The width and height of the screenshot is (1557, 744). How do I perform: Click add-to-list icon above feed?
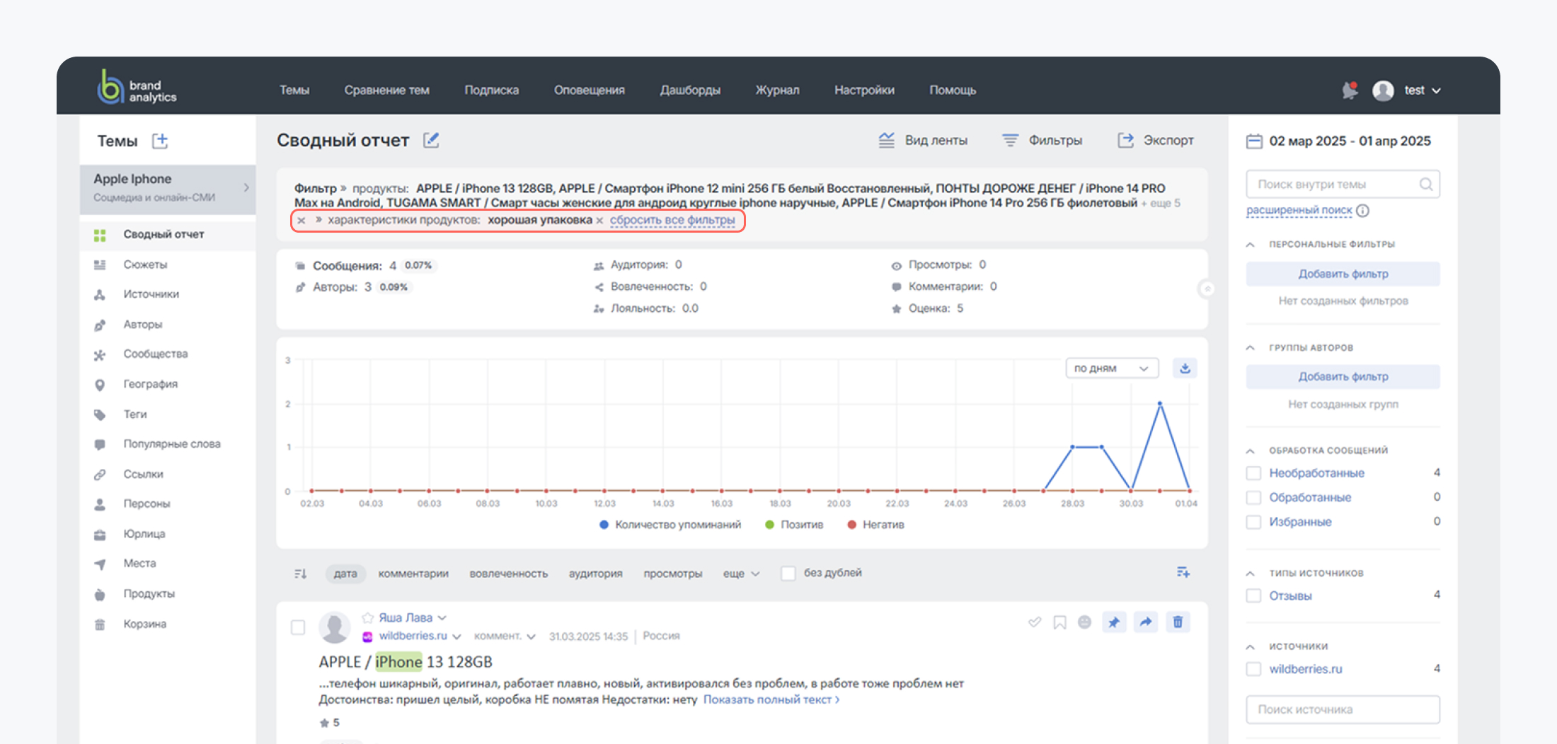pos(1183,572)
